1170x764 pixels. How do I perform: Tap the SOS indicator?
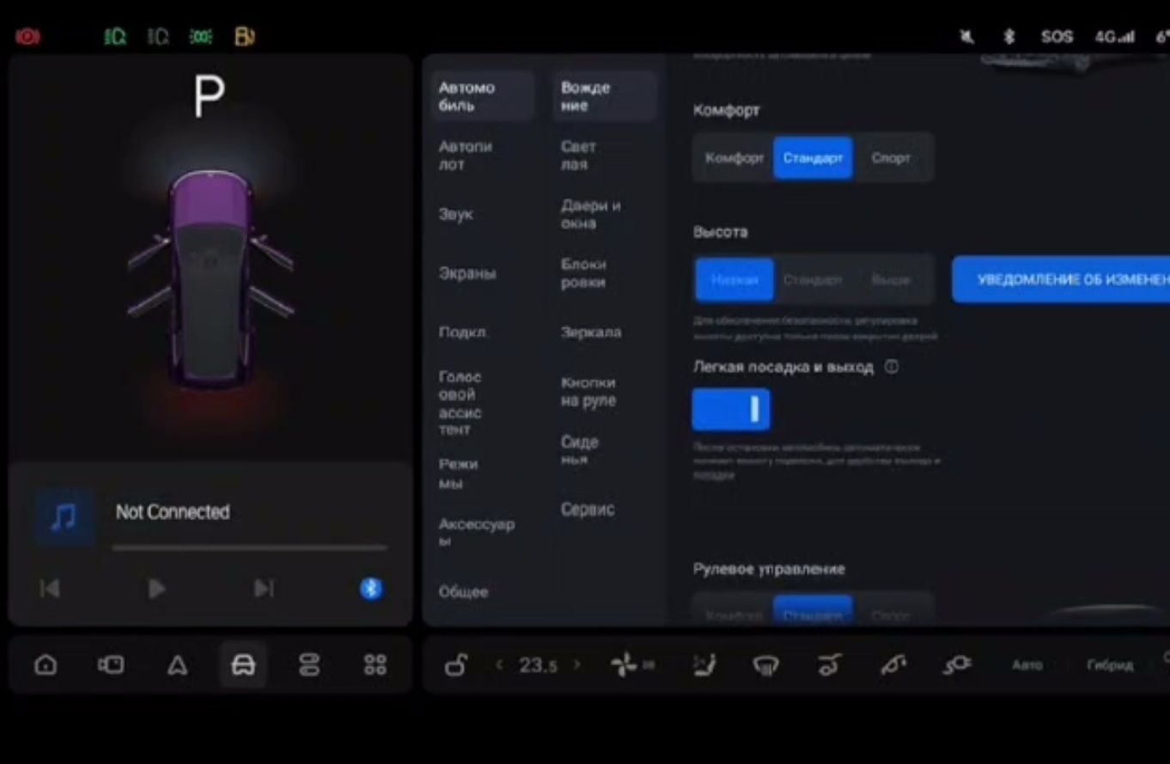click(x=1057, y=37)
